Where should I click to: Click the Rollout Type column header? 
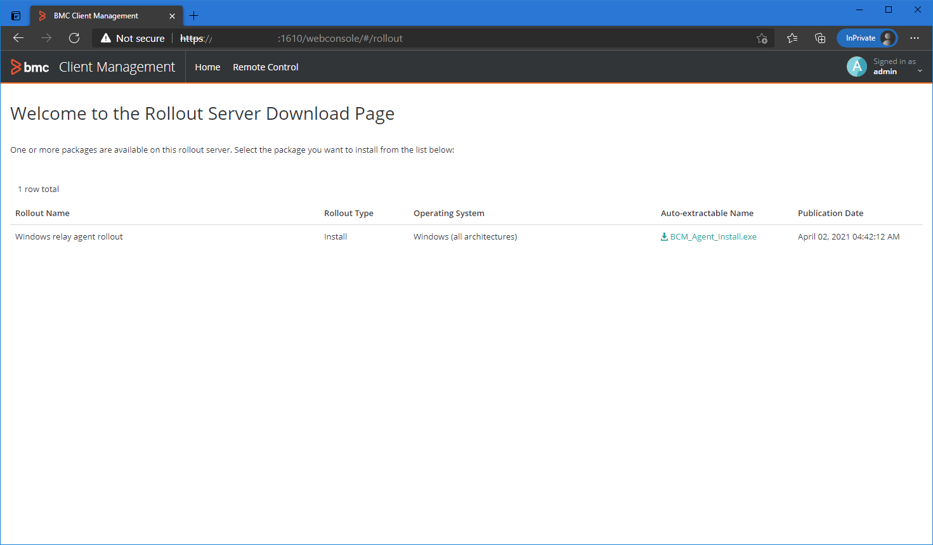pyautogui.click(x=349, y=214)
